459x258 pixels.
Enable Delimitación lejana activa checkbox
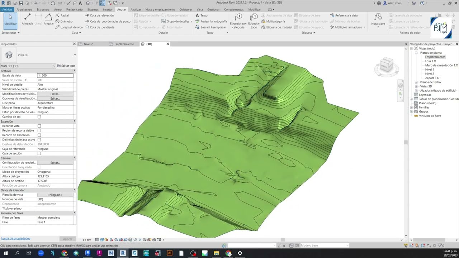[x=39, y=140]
